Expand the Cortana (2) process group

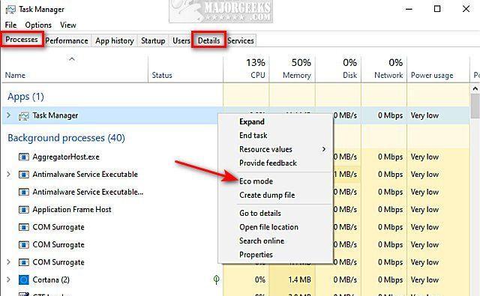click(x=8, y=280)
